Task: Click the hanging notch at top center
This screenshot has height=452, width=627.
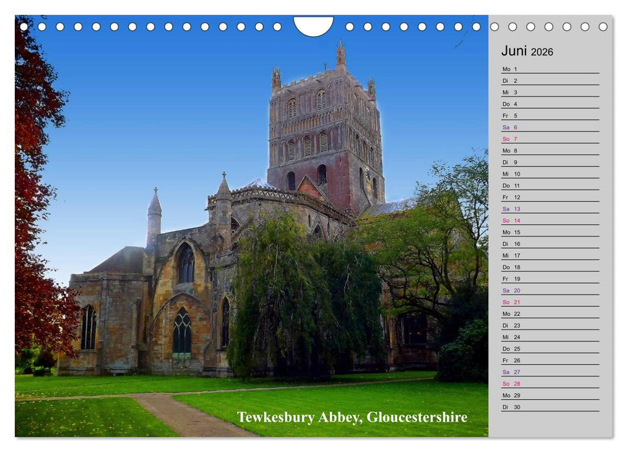Action: point(313,25)
